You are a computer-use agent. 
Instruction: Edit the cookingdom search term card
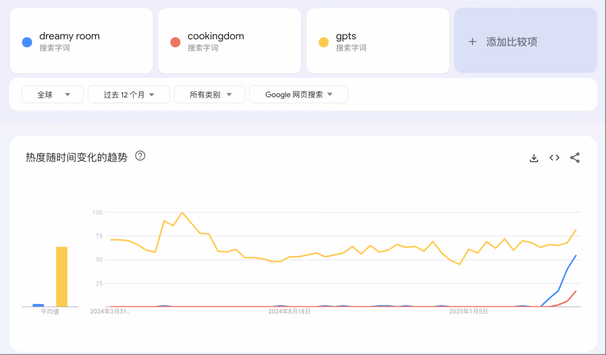(x=229, y=41)
